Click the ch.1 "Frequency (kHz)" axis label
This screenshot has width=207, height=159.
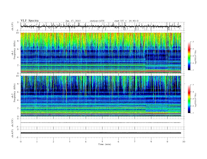click(x=15, y=50)
